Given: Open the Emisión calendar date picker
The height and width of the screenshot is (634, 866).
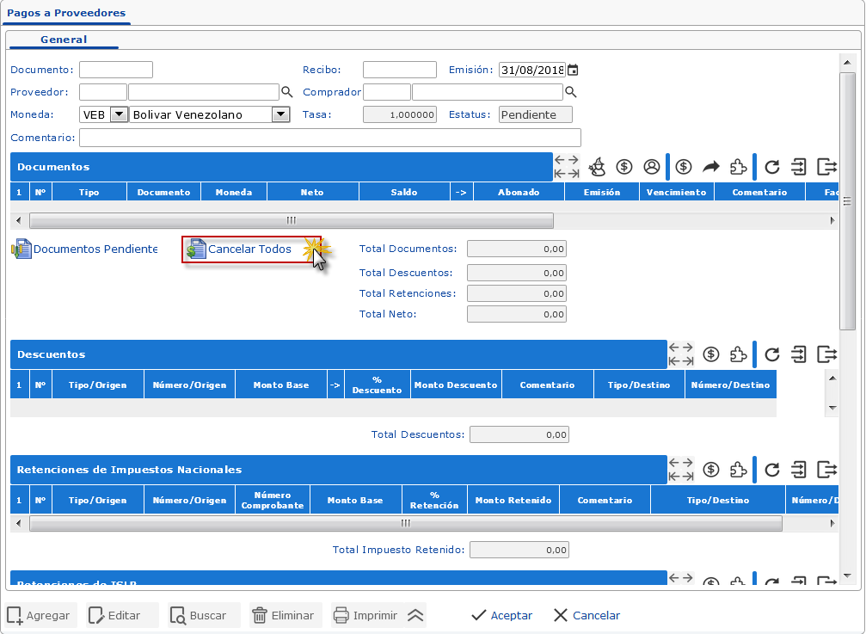Looking at the screenshot, I should click(573, 71).
